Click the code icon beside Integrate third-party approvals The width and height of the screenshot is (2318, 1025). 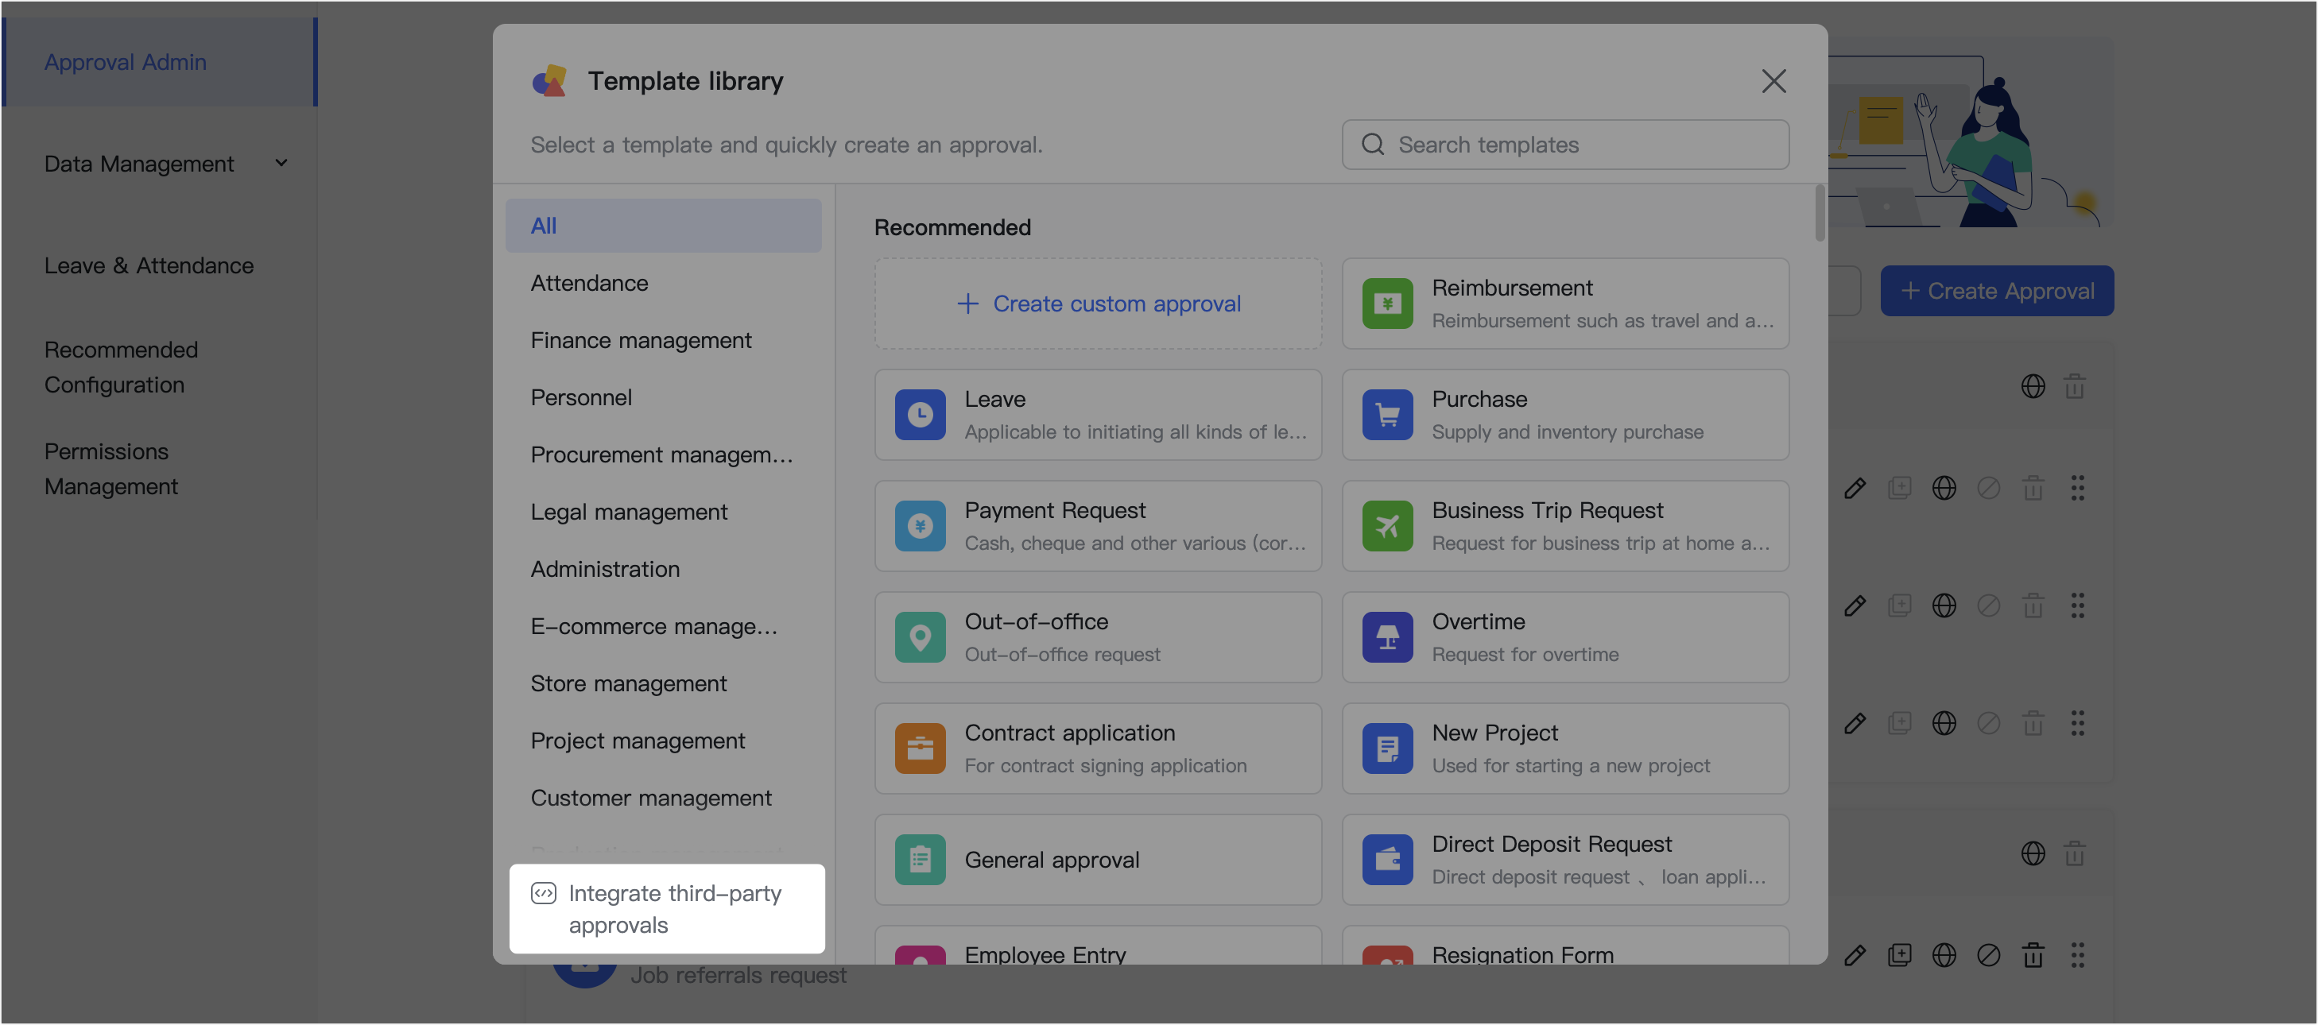[544, 893]
